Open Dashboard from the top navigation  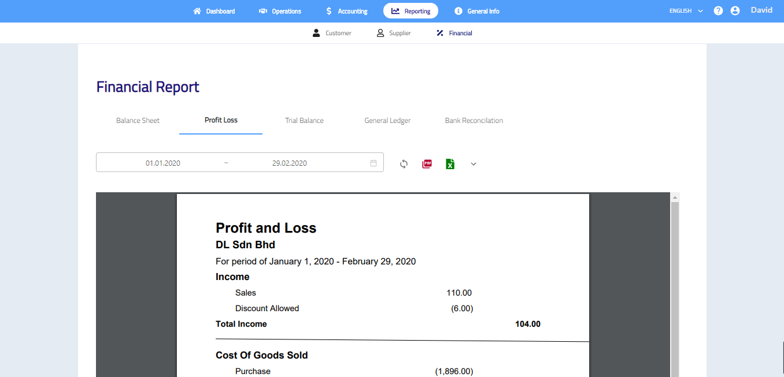pos(214,11)
